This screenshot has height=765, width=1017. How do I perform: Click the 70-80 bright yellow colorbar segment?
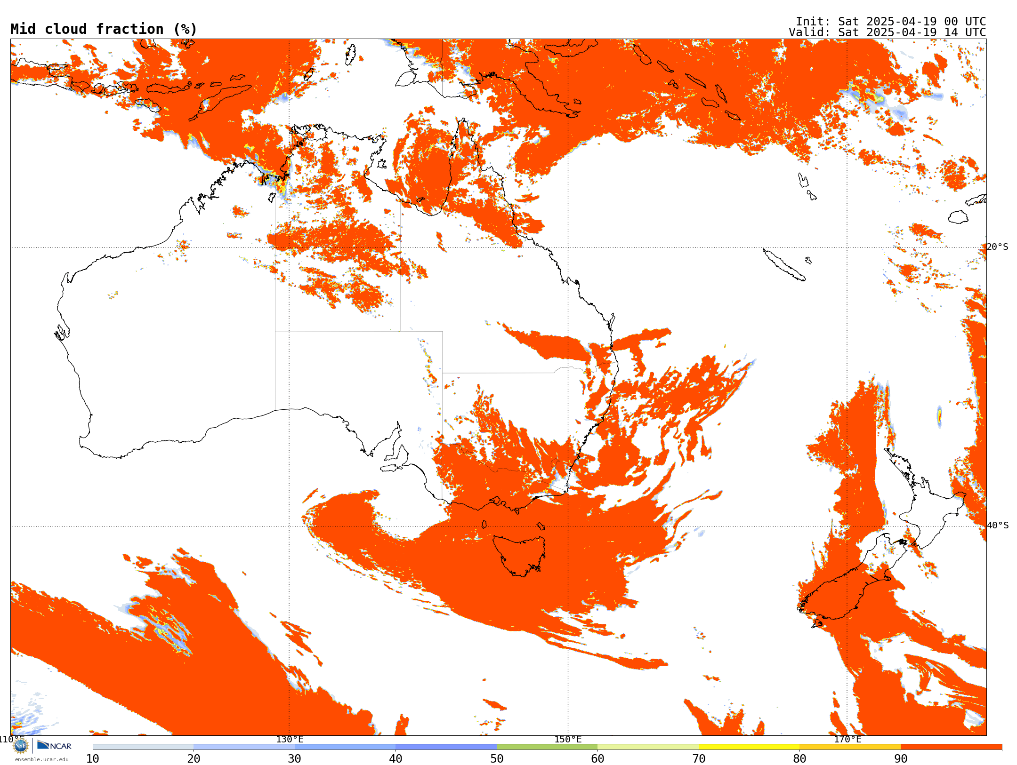click(x=749, y=747)
